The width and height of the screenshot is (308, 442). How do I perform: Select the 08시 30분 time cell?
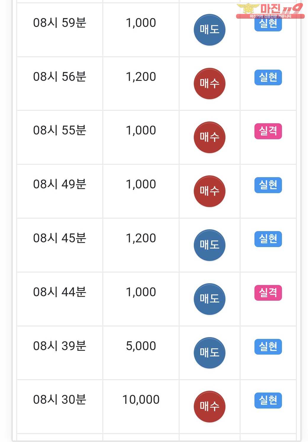(x=59, y=400)
